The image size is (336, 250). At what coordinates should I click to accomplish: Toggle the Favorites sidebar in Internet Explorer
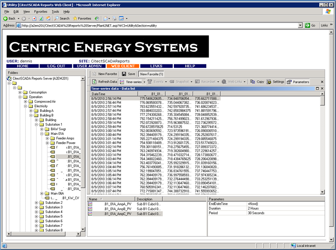click(82, 18)
